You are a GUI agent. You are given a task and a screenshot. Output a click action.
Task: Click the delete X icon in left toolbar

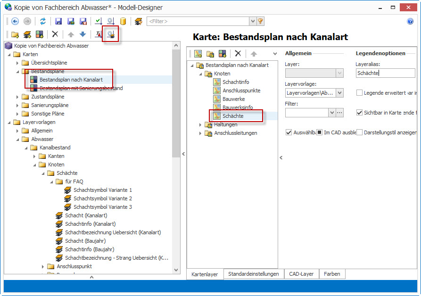[x=55, y=34]
